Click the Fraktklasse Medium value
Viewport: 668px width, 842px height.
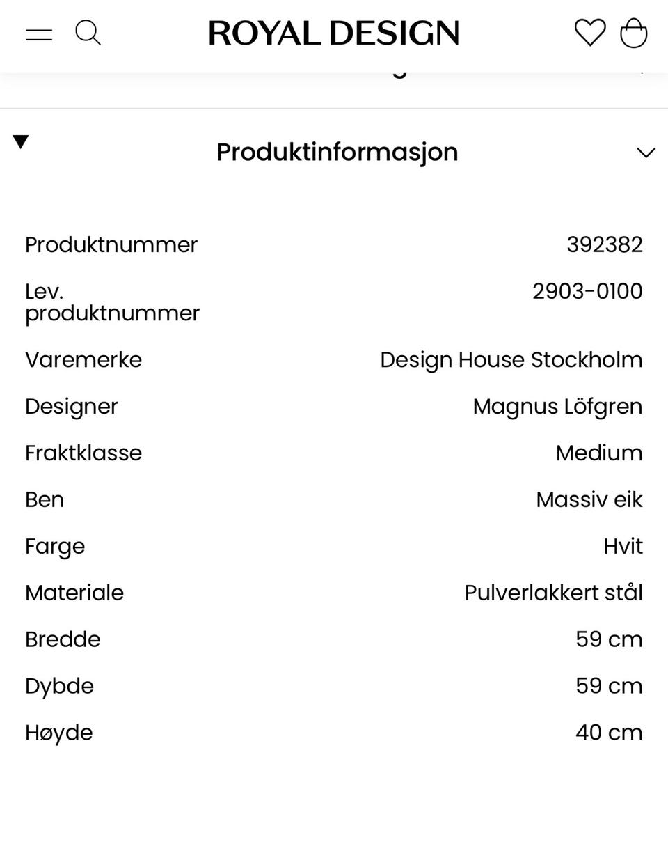click(598, 453)
